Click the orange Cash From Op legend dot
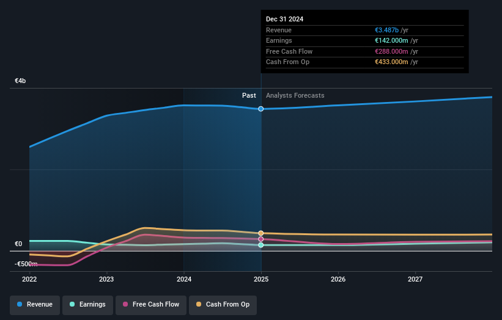The height and width of the screenshot is (320, 502). (199, 304)
